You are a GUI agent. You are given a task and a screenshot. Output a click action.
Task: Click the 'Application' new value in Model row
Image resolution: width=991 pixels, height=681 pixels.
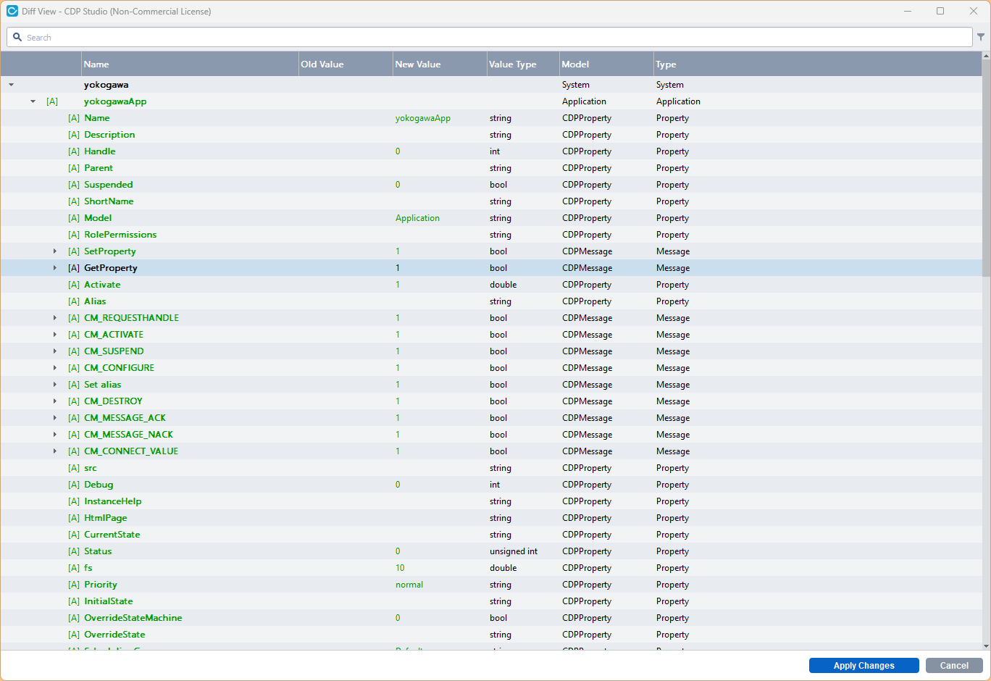point(417,218)
